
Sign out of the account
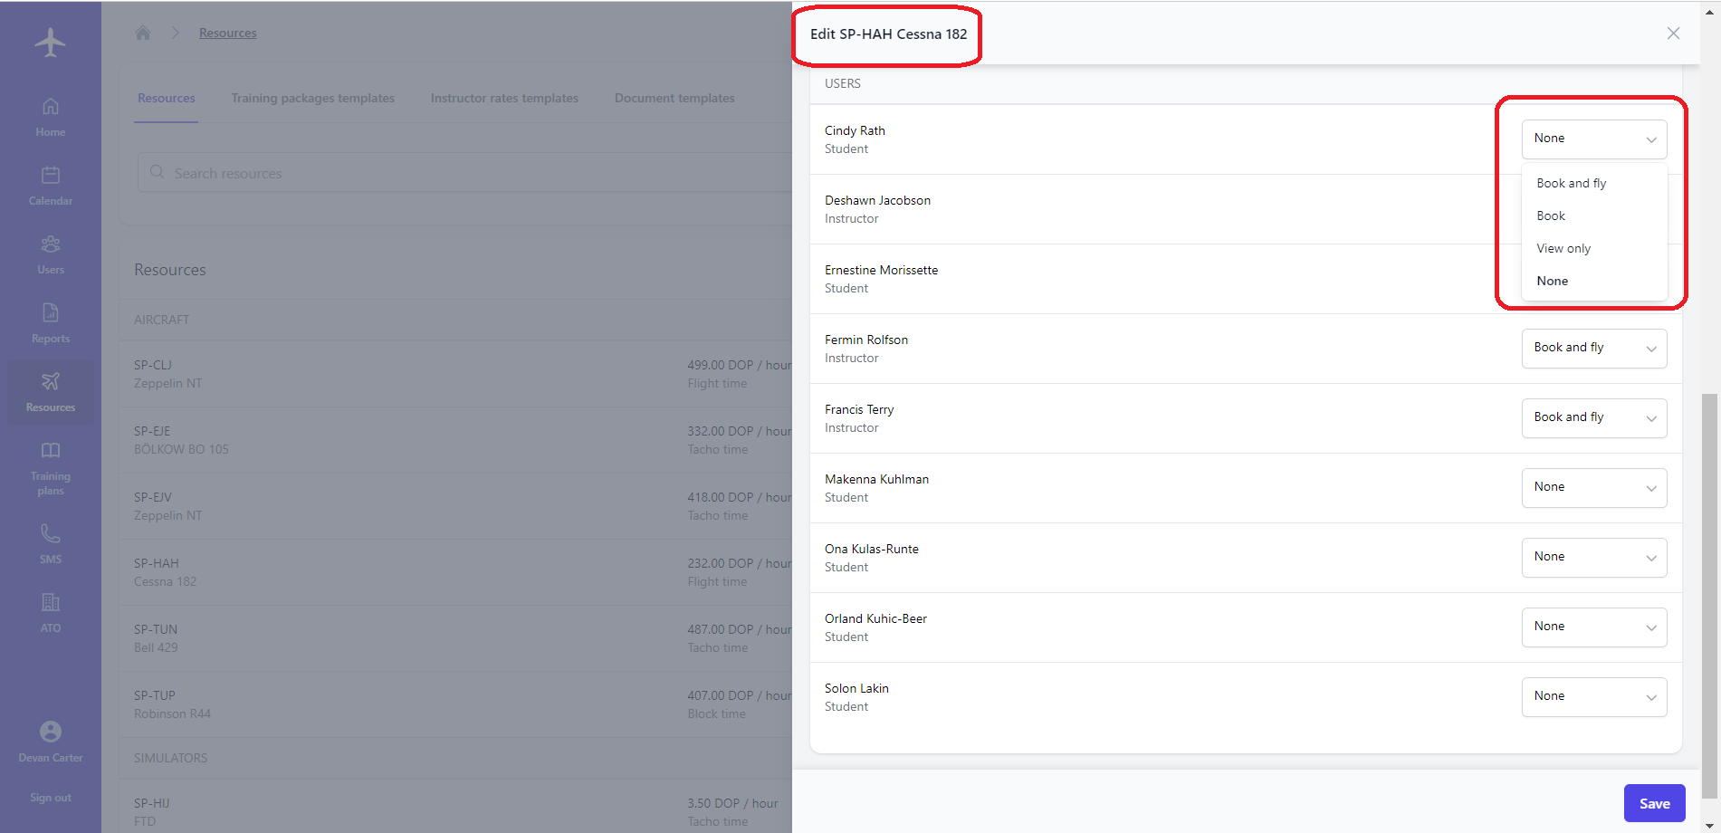[51, 798]
